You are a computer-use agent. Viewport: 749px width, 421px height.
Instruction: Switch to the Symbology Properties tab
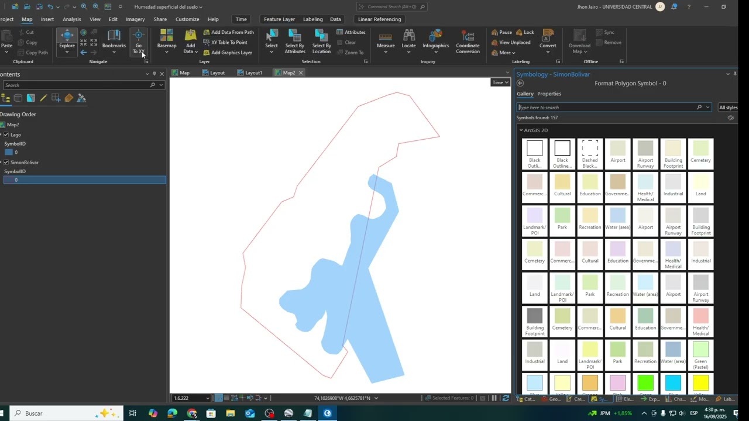click(549, 94)
